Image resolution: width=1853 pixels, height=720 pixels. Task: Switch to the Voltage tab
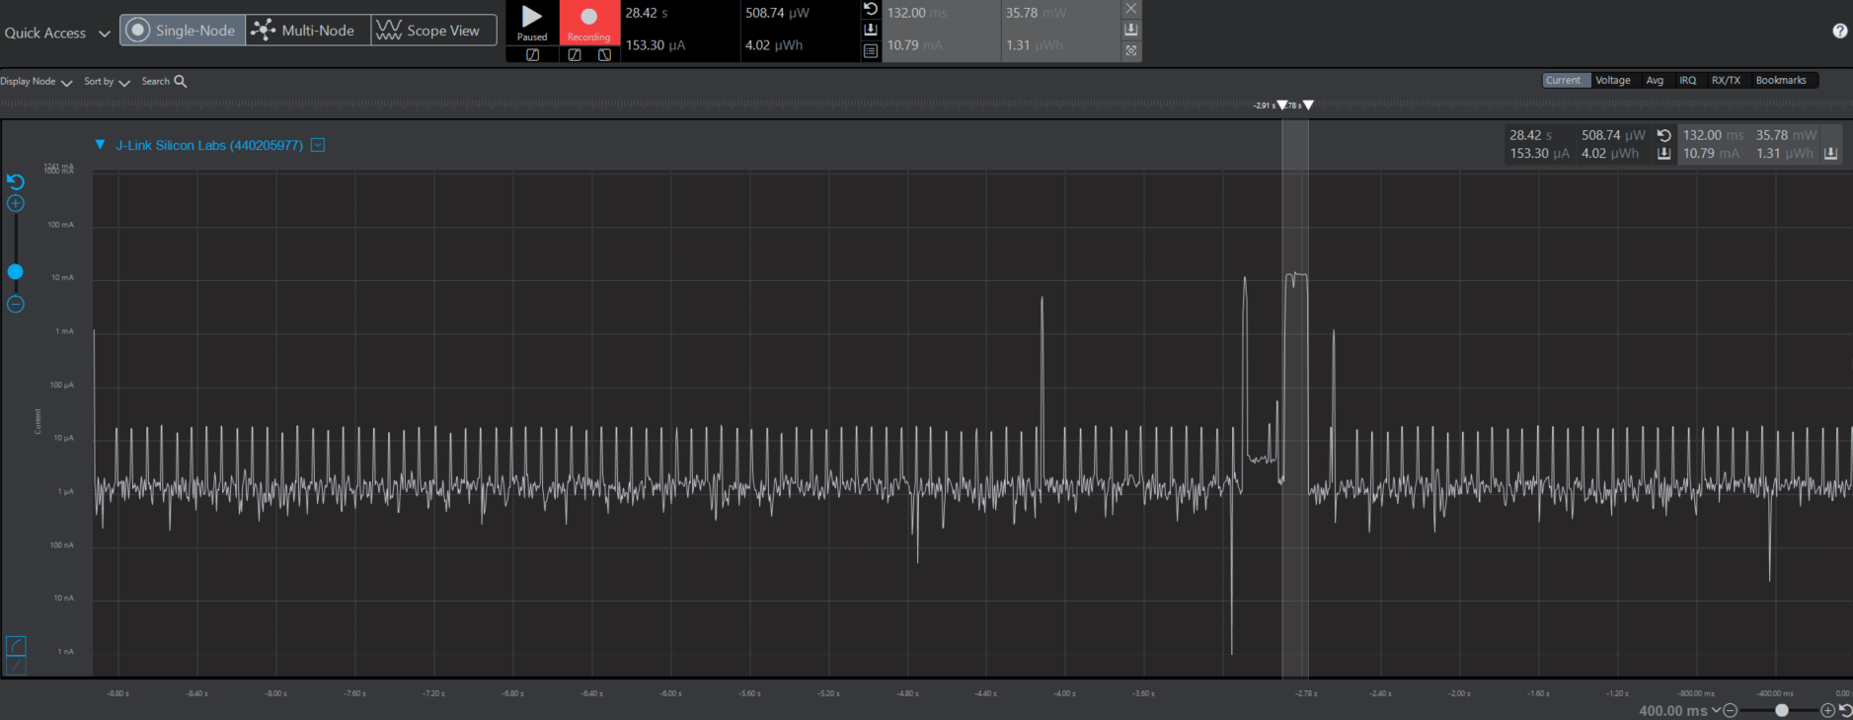pos(1613,81)
